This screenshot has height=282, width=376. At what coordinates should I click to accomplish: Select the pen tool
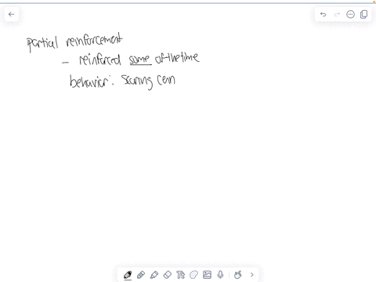coord(128,275)
